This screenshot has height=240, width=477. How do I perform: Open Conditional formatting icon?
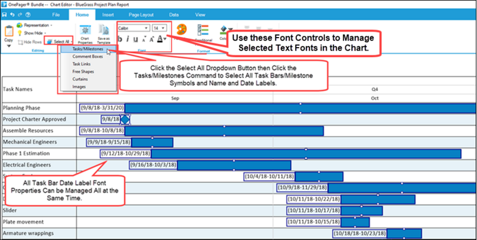[x=203, y=30]
